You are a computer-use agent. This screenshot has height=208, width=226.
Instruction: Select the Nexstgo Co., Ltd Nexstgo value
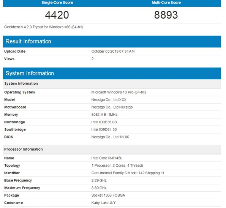click(x=112, y=107)
